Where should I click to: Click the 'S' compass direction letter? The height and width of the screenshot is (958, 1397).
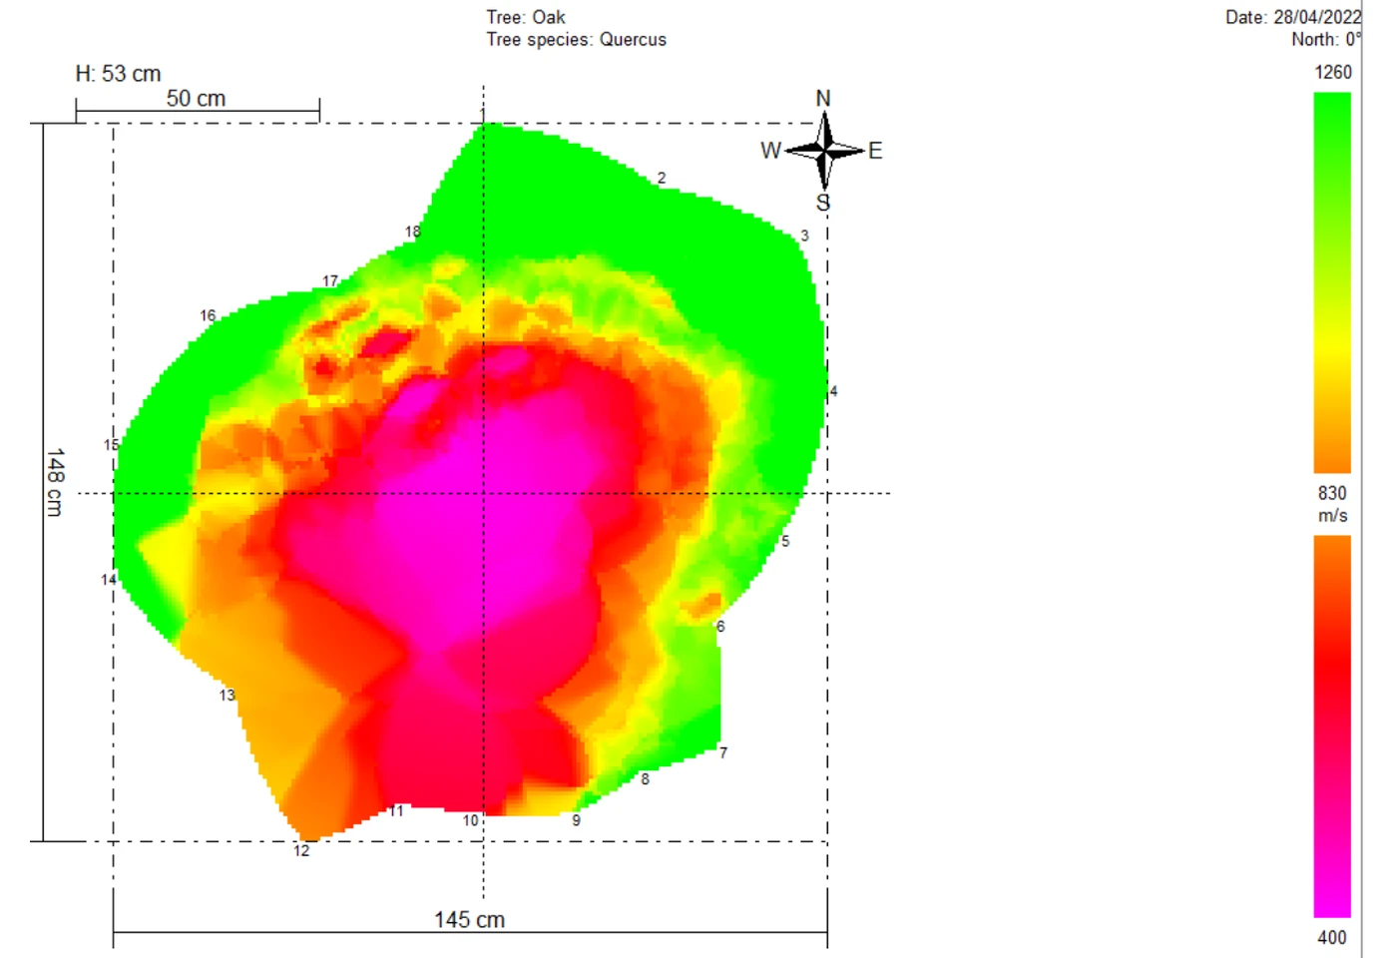coord(823,203)
